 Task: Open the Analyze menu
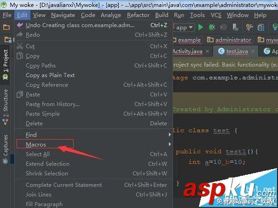111,15
